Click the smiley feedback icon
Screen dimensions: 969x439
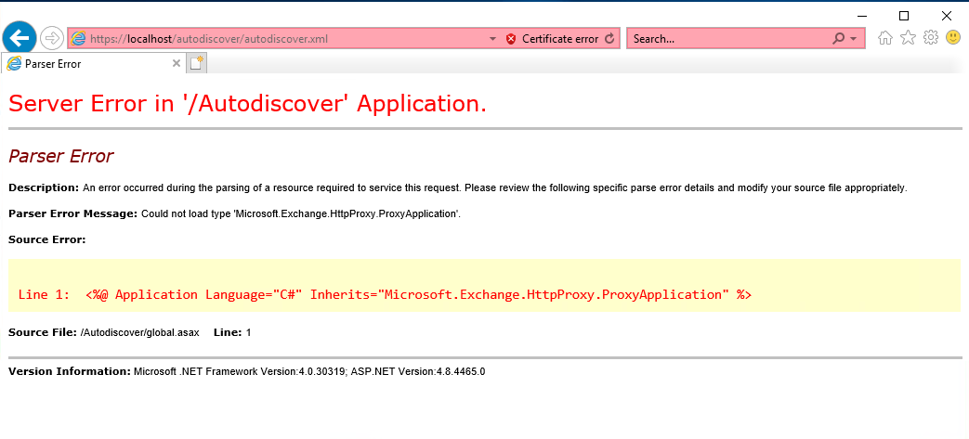pyautogui.click(x=953, y=38)
